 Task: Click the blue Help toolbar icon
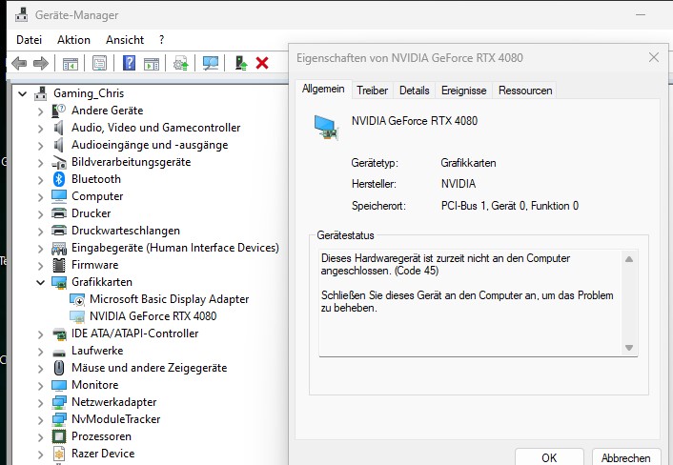coord(129,63)
